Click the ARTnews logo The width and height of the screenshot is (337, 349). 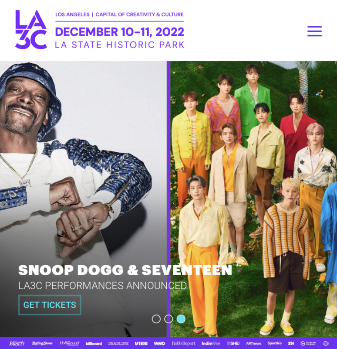(x=253, y=343)
